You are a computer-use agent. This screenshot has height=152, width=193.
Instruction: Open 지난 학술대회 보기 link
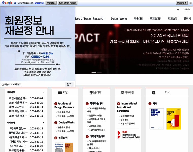97,130
